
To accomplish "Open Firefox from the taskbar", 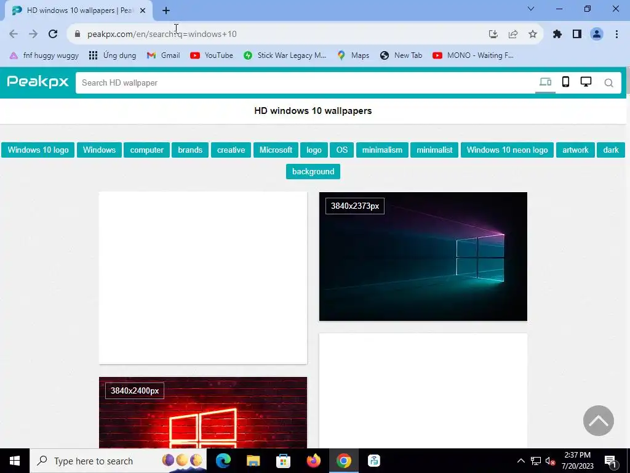I will point(313,461).
